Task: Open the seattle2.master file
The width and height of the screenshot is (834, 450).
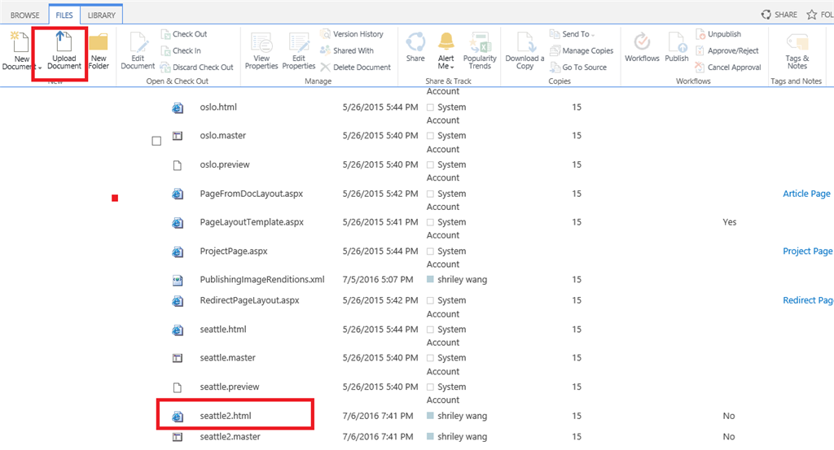Action: pos(230,437)
